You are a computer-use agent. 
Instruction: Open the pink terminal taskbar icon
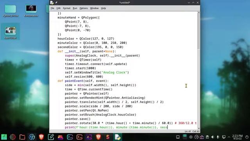coord(79,137)
